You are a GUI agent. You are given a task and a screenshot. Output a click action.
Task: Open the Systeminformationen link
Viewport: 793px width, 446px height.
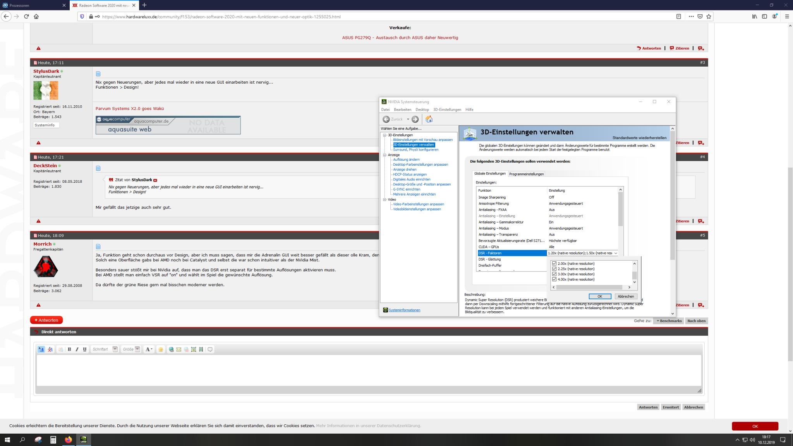click(404, 310)
